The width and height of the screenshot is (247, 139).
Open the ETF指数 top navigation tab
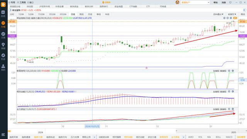pos(133,7)
